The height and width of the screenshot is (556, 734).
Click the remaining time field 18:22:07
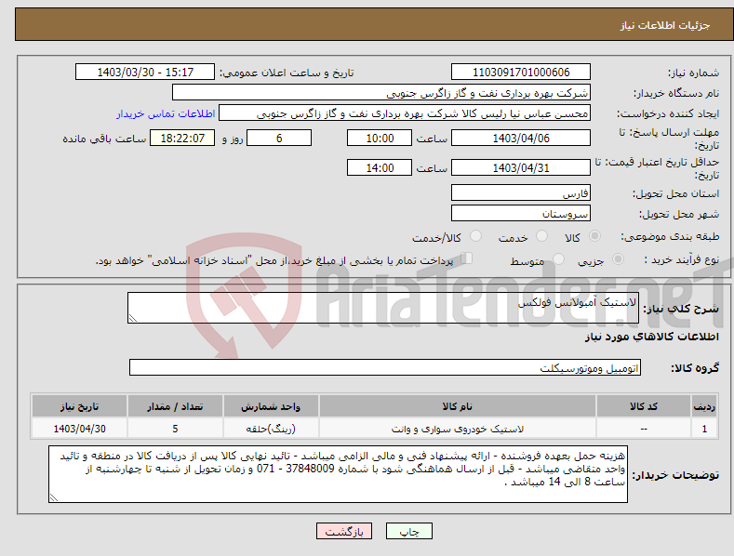pyautogui.click(x=182, y=138)
